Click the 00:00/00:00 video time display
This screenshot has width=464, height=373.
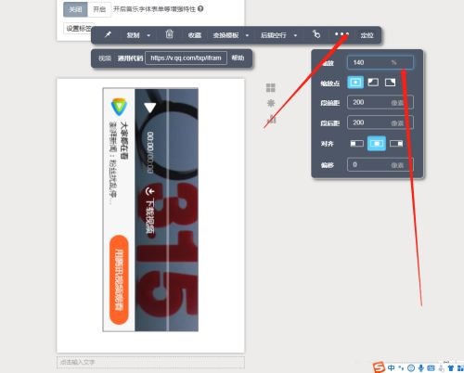click(x=150, y=152)
